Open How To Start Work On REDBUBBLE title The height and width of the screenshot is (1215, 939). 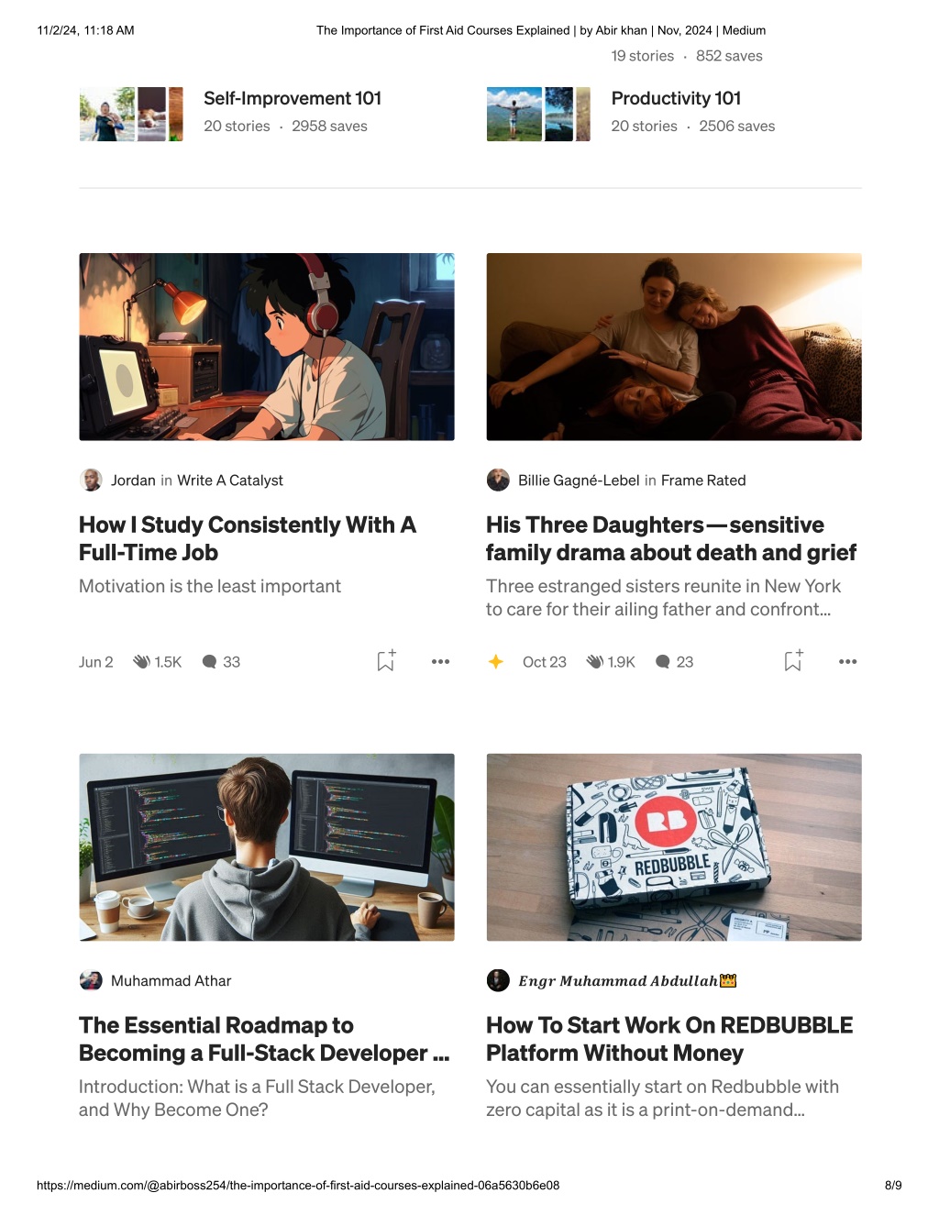[x=669, y=1039]
